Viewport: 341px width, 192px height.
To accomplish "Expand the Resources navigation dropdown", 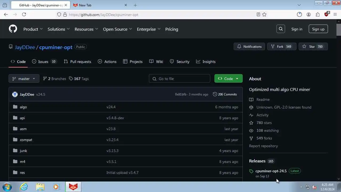I will 86,29.
